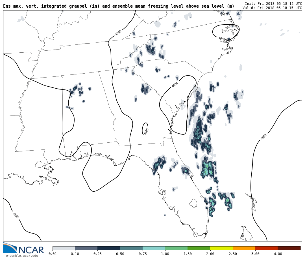
Task: Click the light gray 0.01–0.10 legend swatch
Action: coord(64,248)
